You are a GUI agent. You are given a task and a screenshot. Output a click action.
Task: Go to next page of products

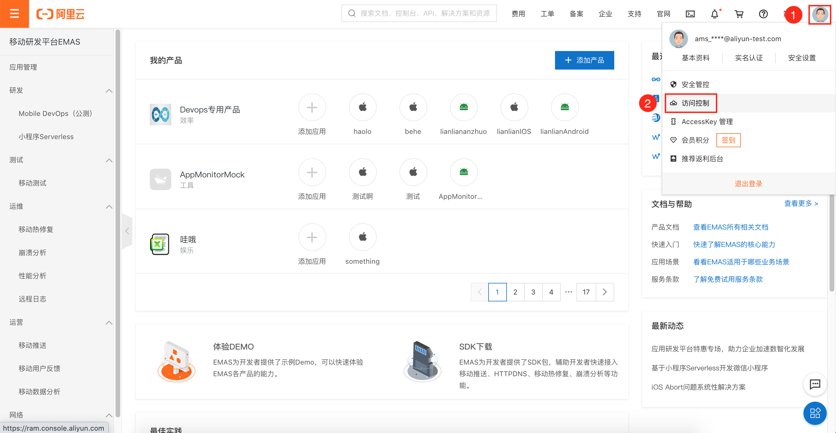click(x=605, y=292)
